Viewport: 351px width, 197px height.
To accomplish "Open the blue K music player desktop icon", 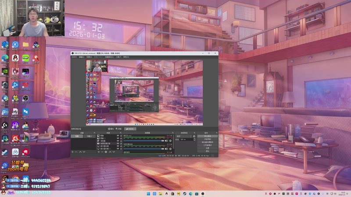I will (x=15, y=46).
